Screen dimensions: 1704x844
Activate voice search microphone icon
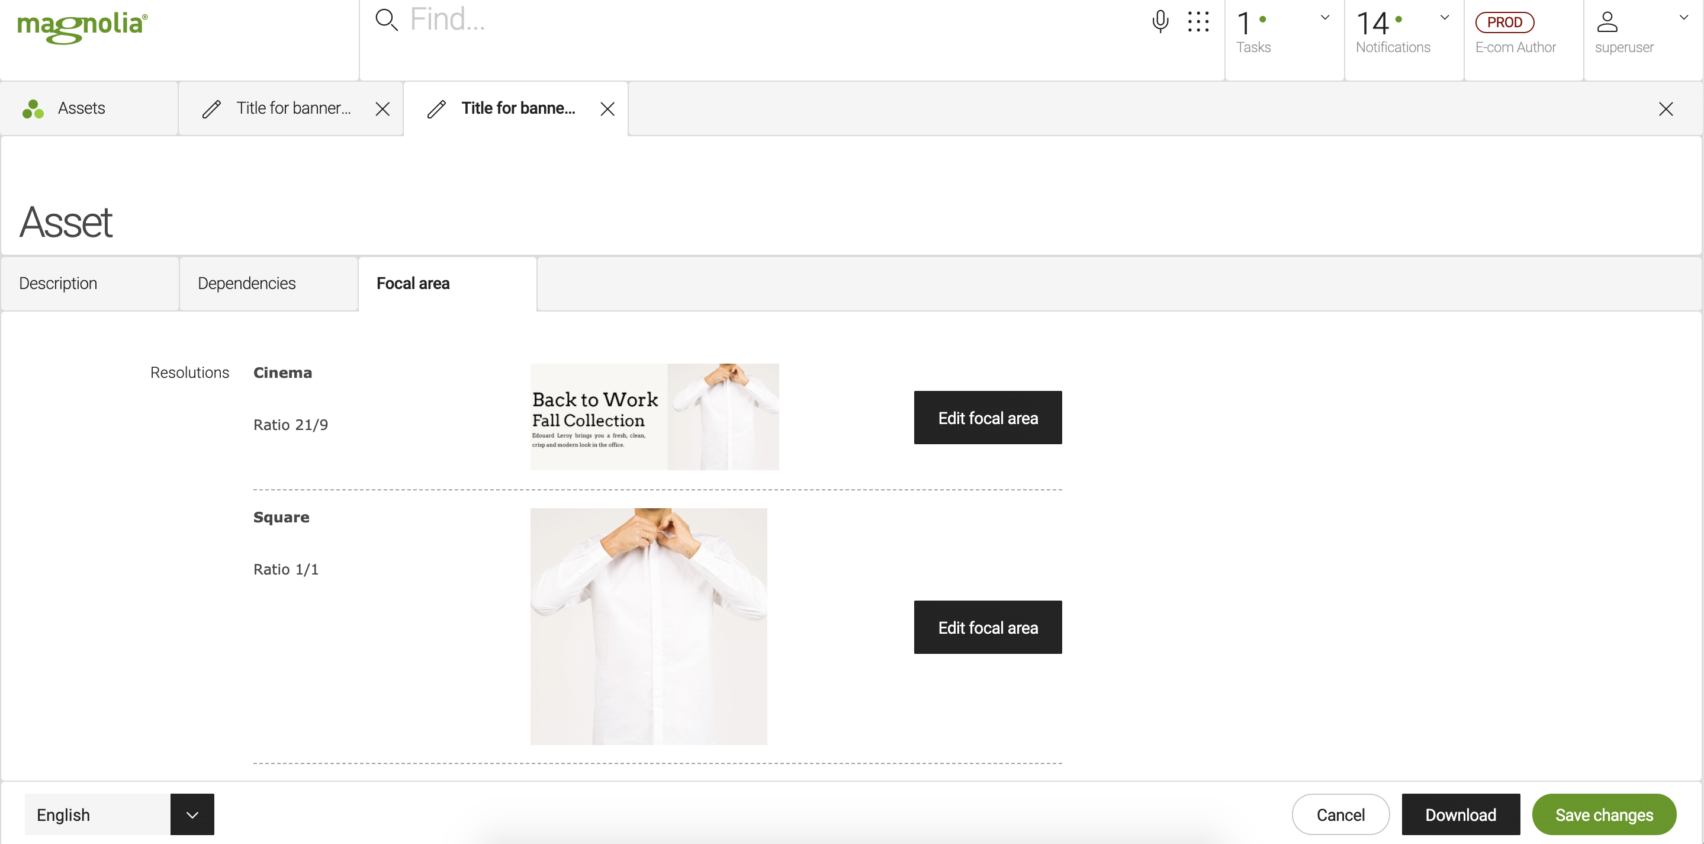[x=1160, y=21]
